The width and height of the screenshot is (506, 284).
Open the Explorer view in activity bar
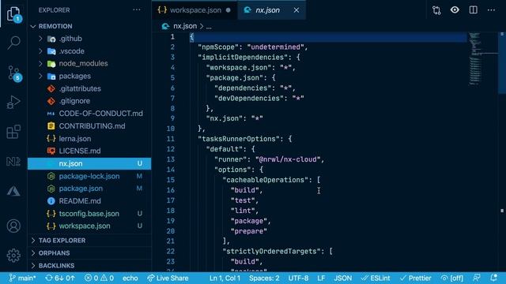coord(13,14)
